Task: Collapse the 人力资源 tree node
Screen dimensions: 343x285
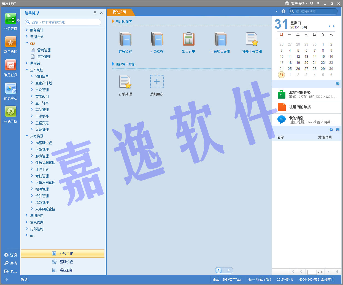Action: click(x=27, y=136)
